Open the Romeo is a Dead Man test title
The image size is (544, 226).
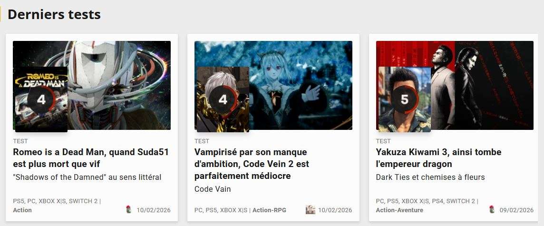click(91, 158)
